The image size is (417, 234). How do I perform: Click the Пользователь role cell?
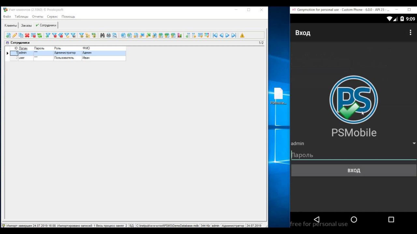click(67, 58)
